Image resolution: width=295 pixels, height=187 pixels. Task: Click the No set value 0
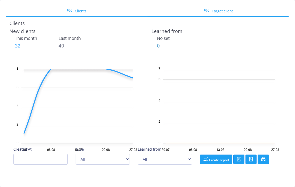[x=158, y=46]
